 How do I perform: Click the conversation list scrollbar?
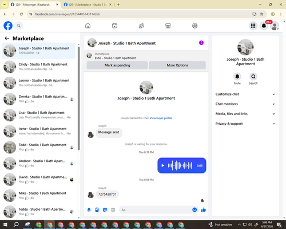point(79,98)
